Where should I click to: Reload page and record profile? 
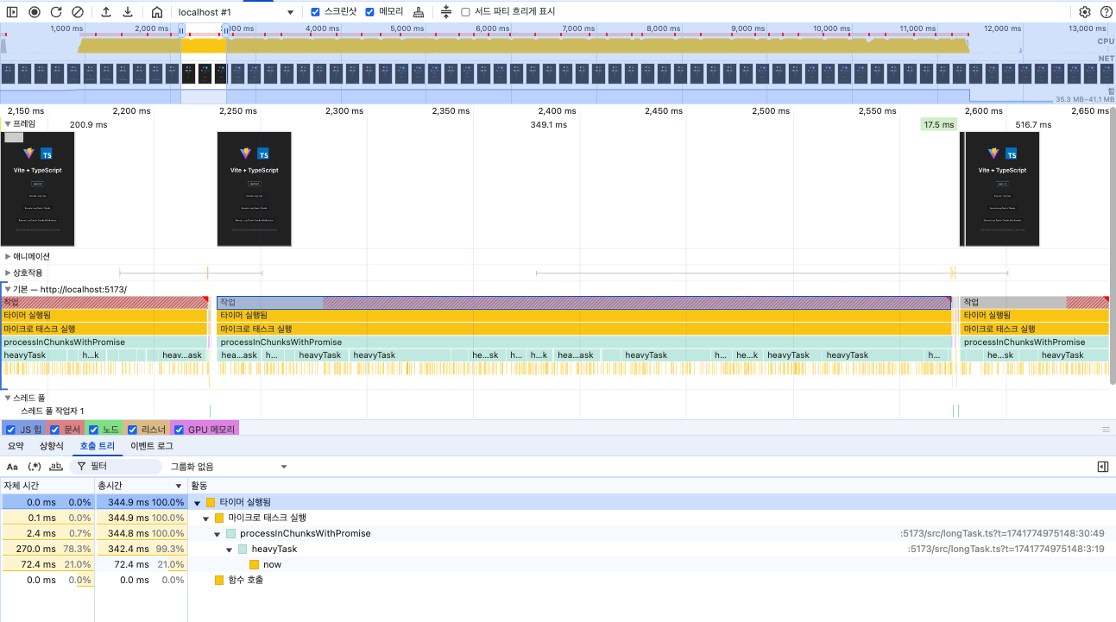click(x=56, y=12)
